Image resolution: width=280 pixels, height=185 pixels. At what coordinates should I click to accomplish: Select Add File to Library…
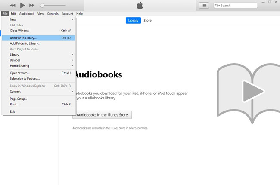pos(38,38)
